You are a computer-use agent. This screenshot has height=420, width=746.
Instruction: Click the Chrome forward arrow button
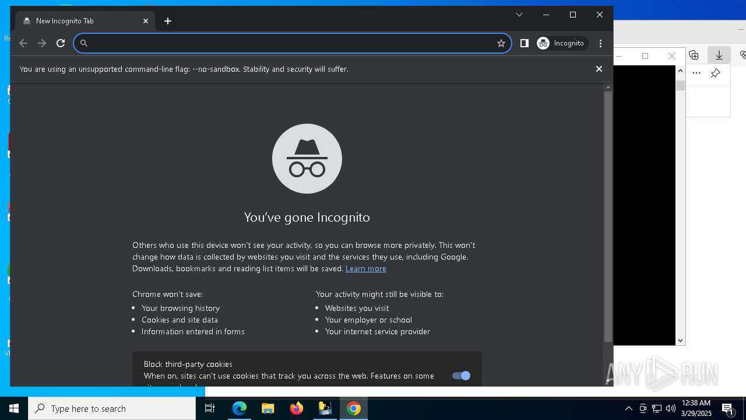pos(42,43)
